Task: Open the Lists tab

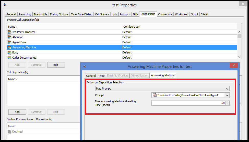Action: coord(114,14)
